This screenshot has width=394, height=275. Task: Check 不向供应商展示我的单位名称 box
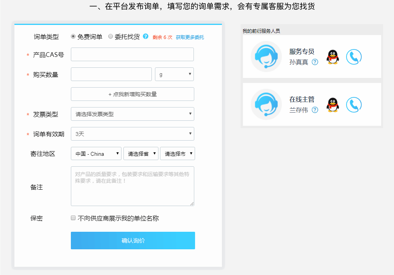click(73, 218)
